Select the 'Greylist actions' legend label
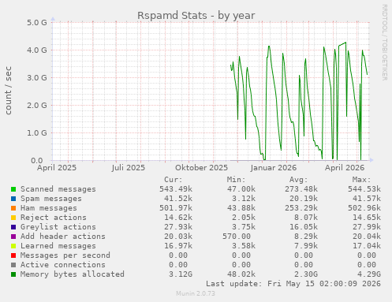The height and width of the screenshot is (302, 392). coord(58,227)
